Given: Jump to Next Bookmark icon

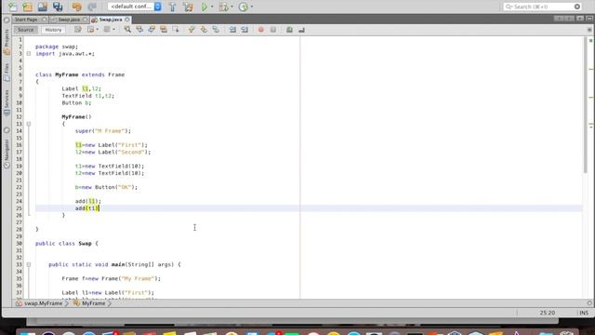Looking at the screenshot, I should coord(204,30).
